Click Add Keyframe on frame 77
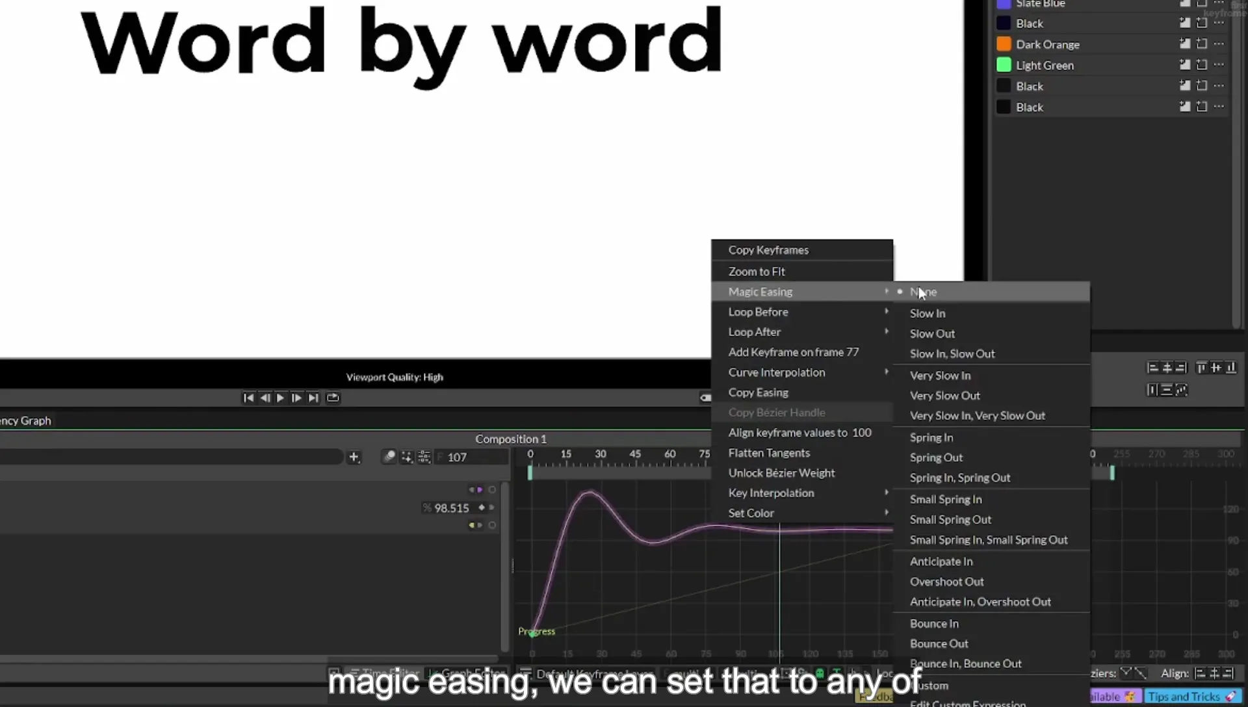Image resolution: width=1248 pixels, height=707 pixels. point(802,352)
